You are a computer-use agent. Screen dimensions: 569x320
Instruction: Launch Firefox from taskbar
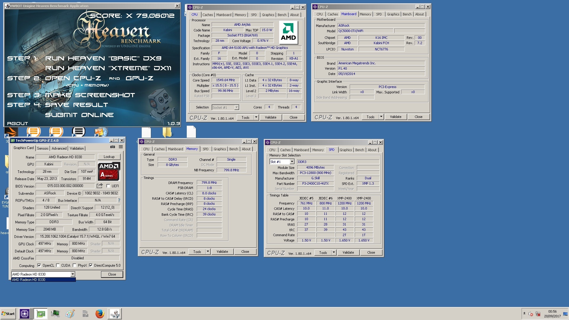[100, 314]
